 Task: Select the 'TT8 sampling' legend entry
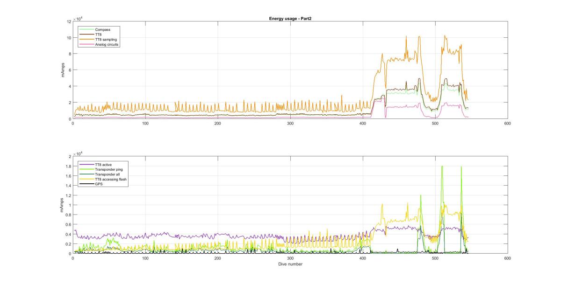click(99, 40)
